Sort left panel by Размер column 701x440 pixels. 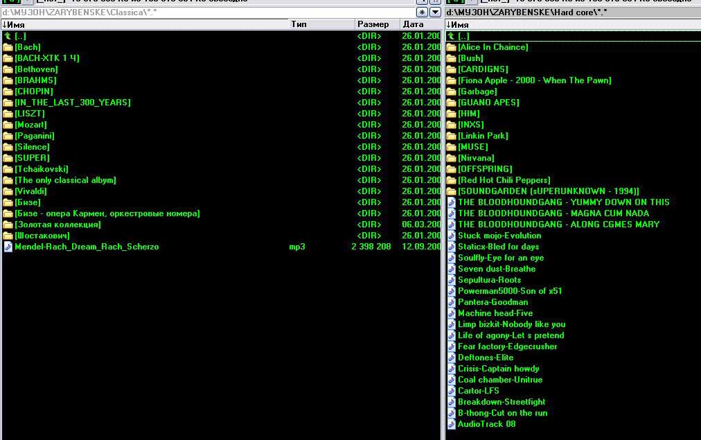coord(378,24)
